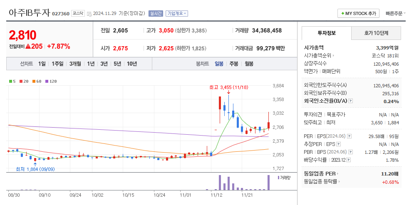This screenshot has width=414, height=205.
Task: Click the 외국인소진율 value 0.24%
Action: (x=391, y=101)
